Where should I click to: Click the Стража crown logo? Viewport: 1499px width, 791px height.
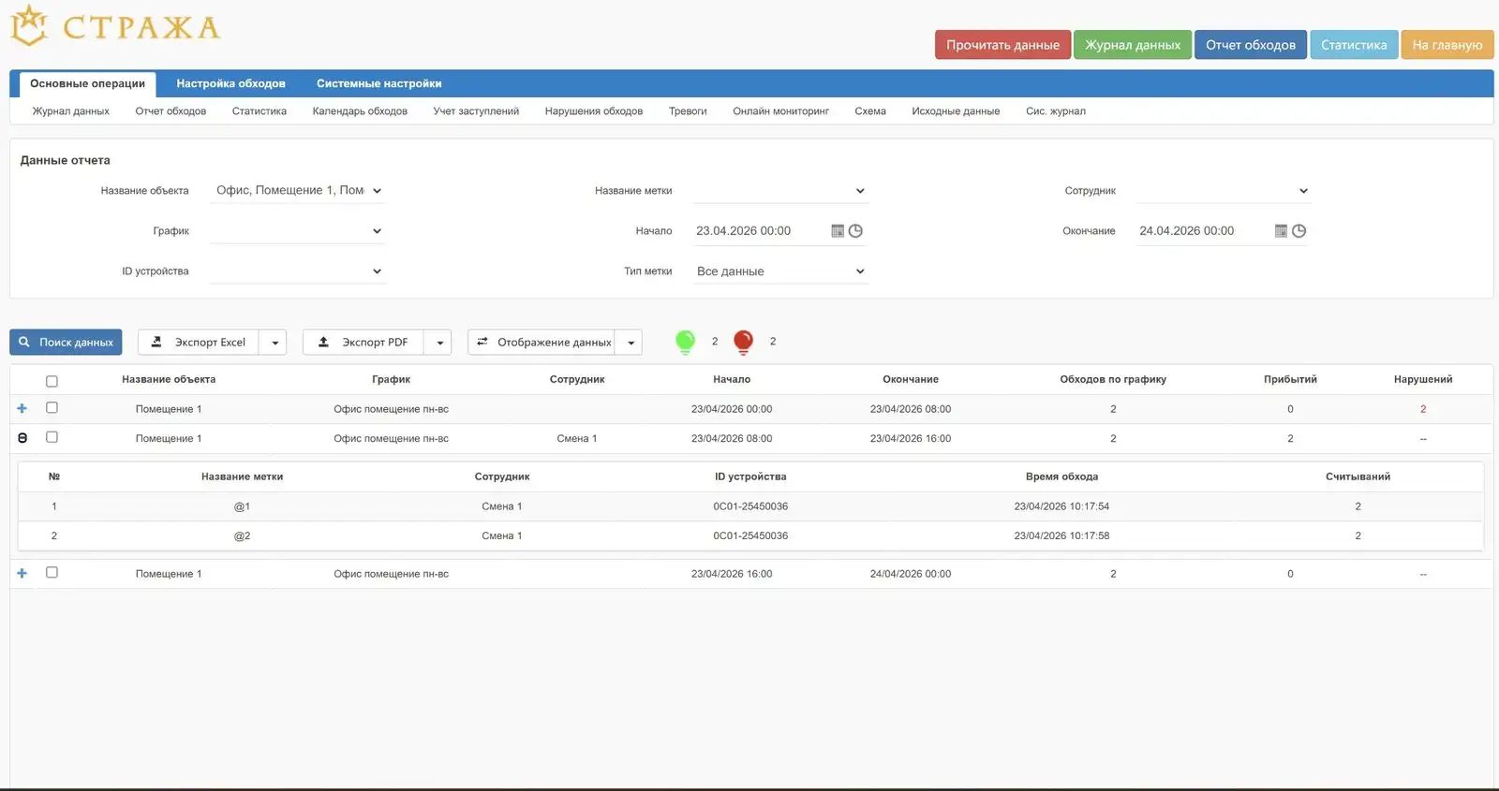pos(29,25)
